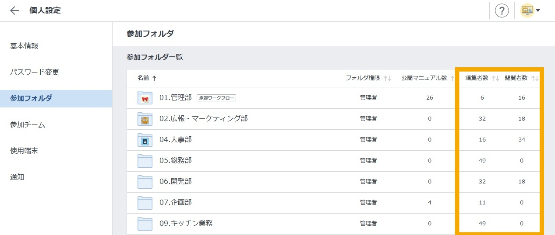The image size is (555, 235).
Task: Sort by 閲覧者数 column arrows
Action: coord(535,79)
